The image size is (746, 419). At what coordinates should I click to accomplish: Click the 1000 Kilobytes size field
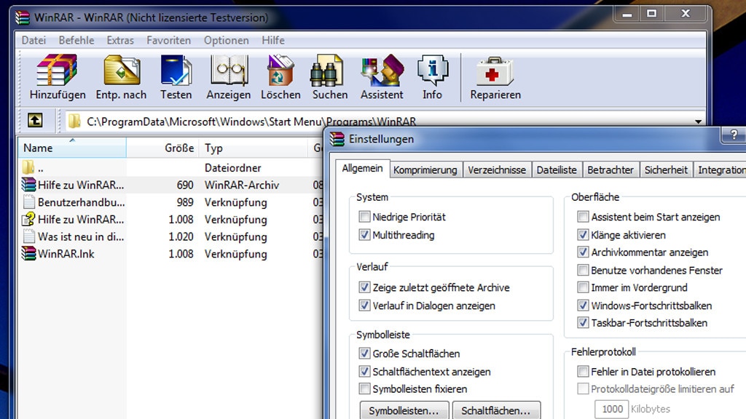[611, 409]
